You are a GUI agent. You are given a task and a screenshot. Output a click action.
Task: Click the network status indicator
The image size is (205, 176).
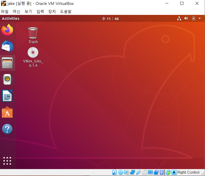[133, 172]
